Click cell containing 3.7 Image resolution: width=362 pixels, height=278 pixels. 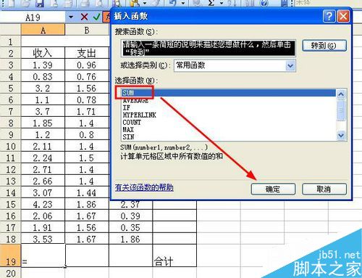[x=43, y=111]
